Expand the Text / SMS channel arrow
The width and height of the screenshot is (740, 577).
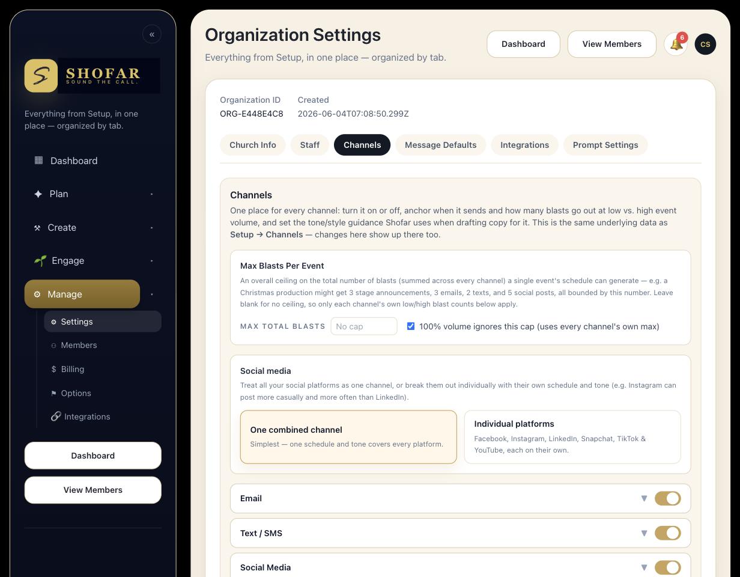pyautogui.click(x=644, y=533)
